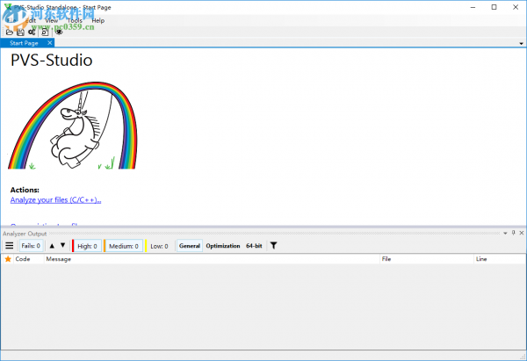Click the open folder toolbar icon

[x=10, y=32]
